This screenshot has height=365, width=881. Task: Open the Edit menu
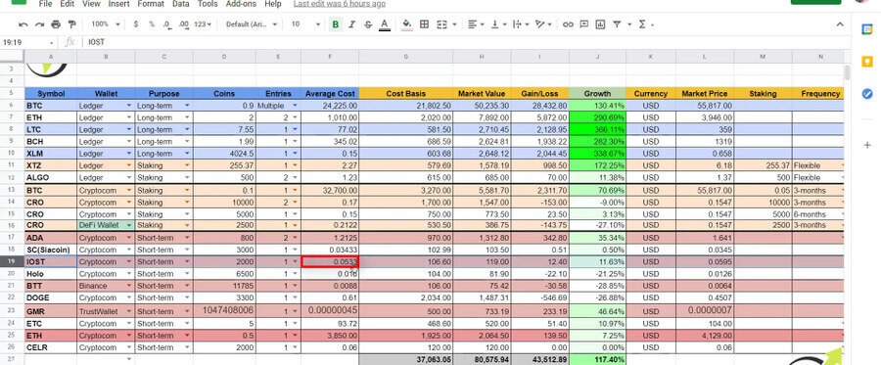tap(67, 4)
